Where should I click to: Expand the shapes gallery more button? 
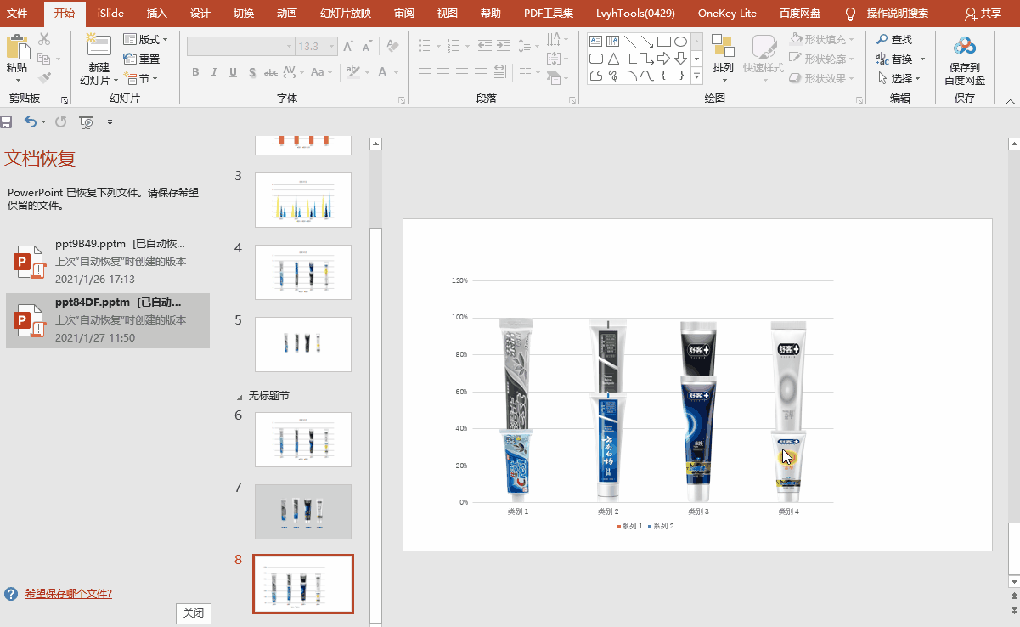(x=697, y=76)
